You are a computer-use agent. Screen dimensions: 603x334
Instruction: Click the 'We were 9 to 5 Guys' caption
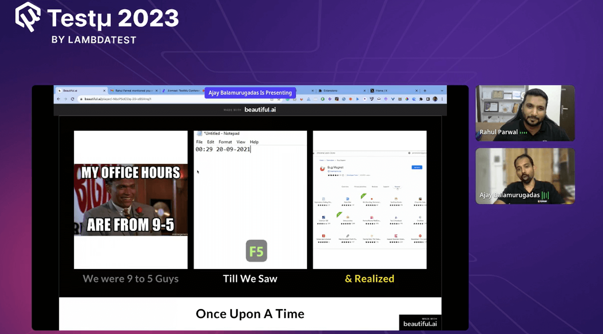pyautogui.click(x=131, y=279)
